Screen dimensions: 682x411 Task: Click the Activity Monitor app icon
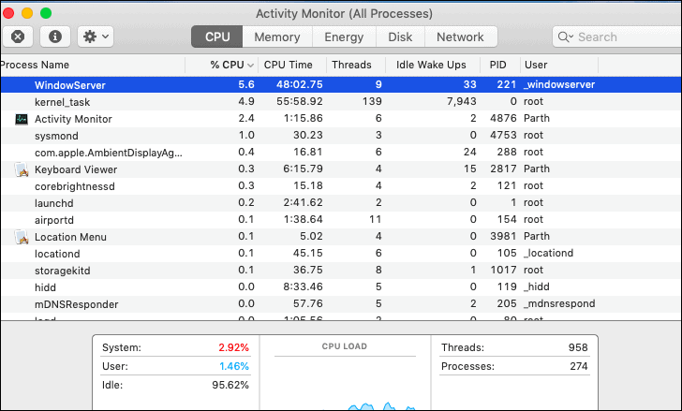(22, 119)
